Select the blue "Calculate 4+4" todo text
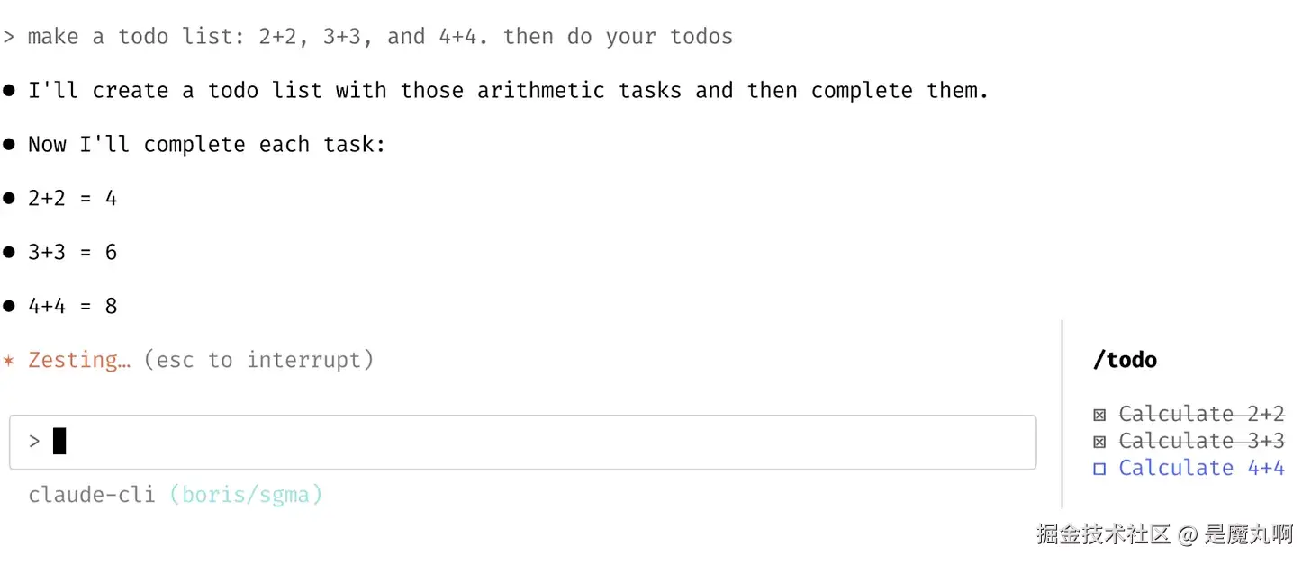 pyautogui.click(x=1201, y=468)
